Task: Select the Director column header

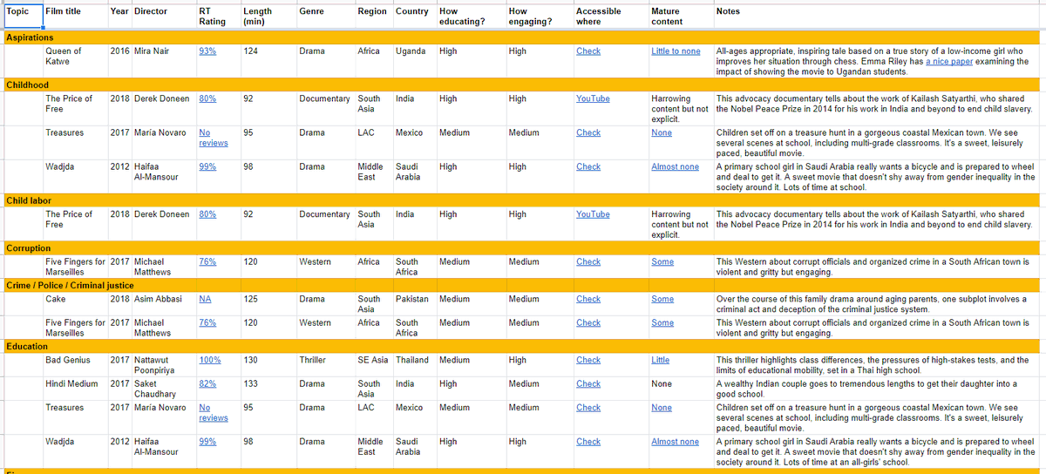Action: pyautogui.click(x=164, y=17)
